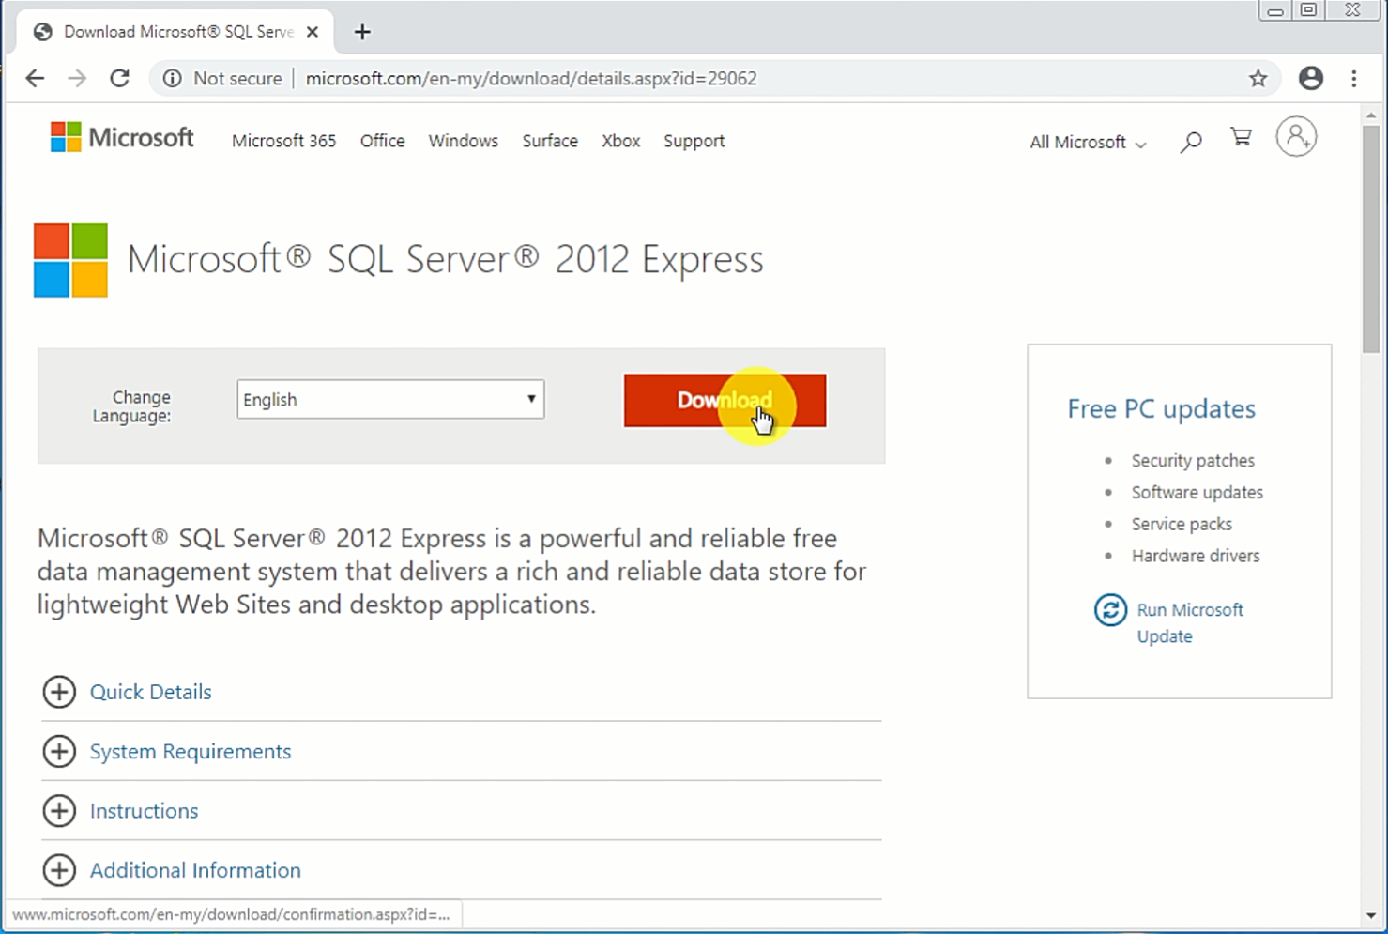Click the Microsoft logo in header

pos(122,138)
